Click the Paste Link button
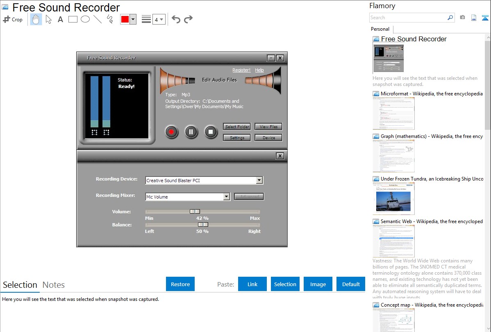This screenshot has height=332, width=491. pos(252,284)
